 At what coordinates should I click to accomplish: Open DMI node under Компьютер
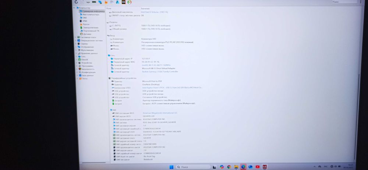coord(83,18)
